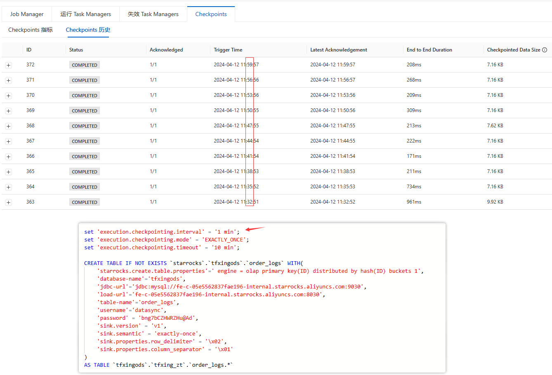The width and height of the screenshot is (552, 375).
Task: Click COMPLETED status badge of checkpoint 368
Action: [85, 126]
